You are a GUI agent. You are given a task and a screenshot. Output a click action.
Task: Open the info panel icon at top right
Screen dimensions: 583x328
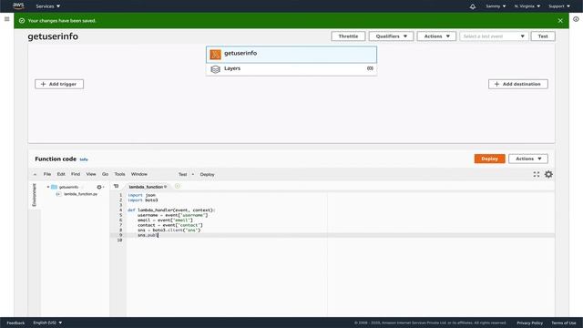pos(576,19)
